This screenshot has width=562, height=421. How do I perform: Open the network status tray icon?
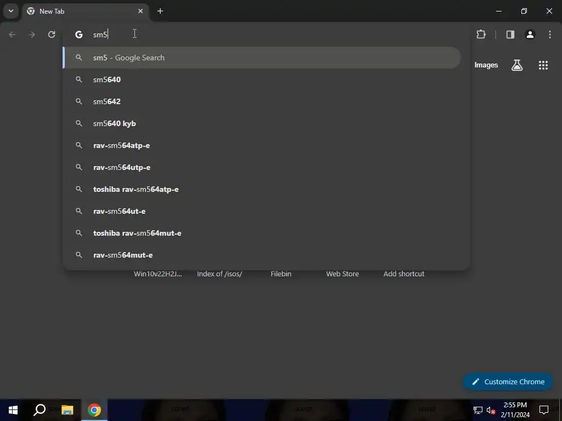478,410
